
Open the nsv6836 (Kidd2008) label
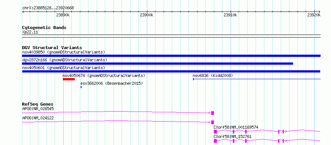point(213,75)
